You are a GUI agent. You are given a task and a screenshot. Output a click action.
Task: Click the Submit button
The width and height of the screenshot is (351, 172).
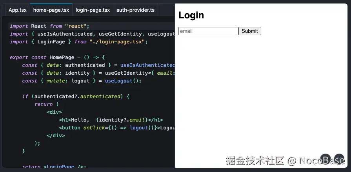[x=250, y=31]
